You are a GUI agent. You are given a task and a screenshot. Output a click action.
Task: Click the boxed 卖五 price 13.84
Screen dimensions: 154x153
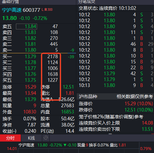[27, 26]
